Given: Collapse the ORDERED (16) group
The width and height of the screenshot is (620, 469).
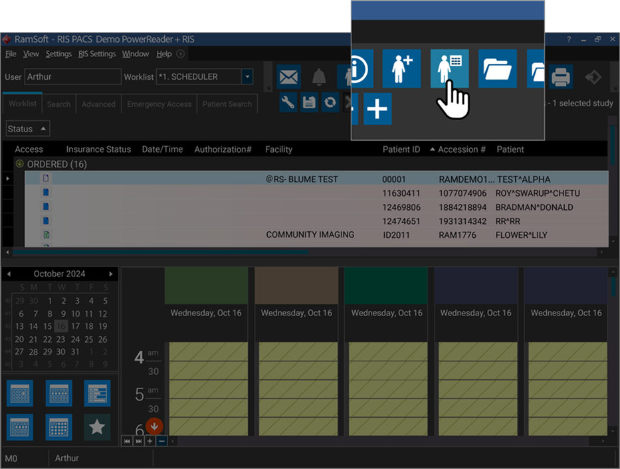Looking at the screenshot, I should click(19, 164).
